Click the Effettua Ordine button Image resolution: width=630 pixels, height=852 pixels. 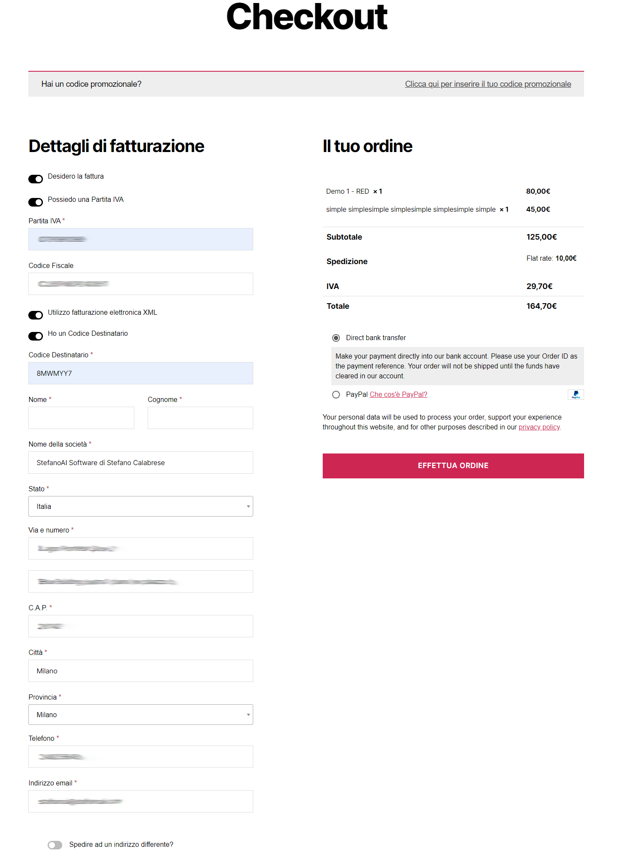tap(453, 466)
